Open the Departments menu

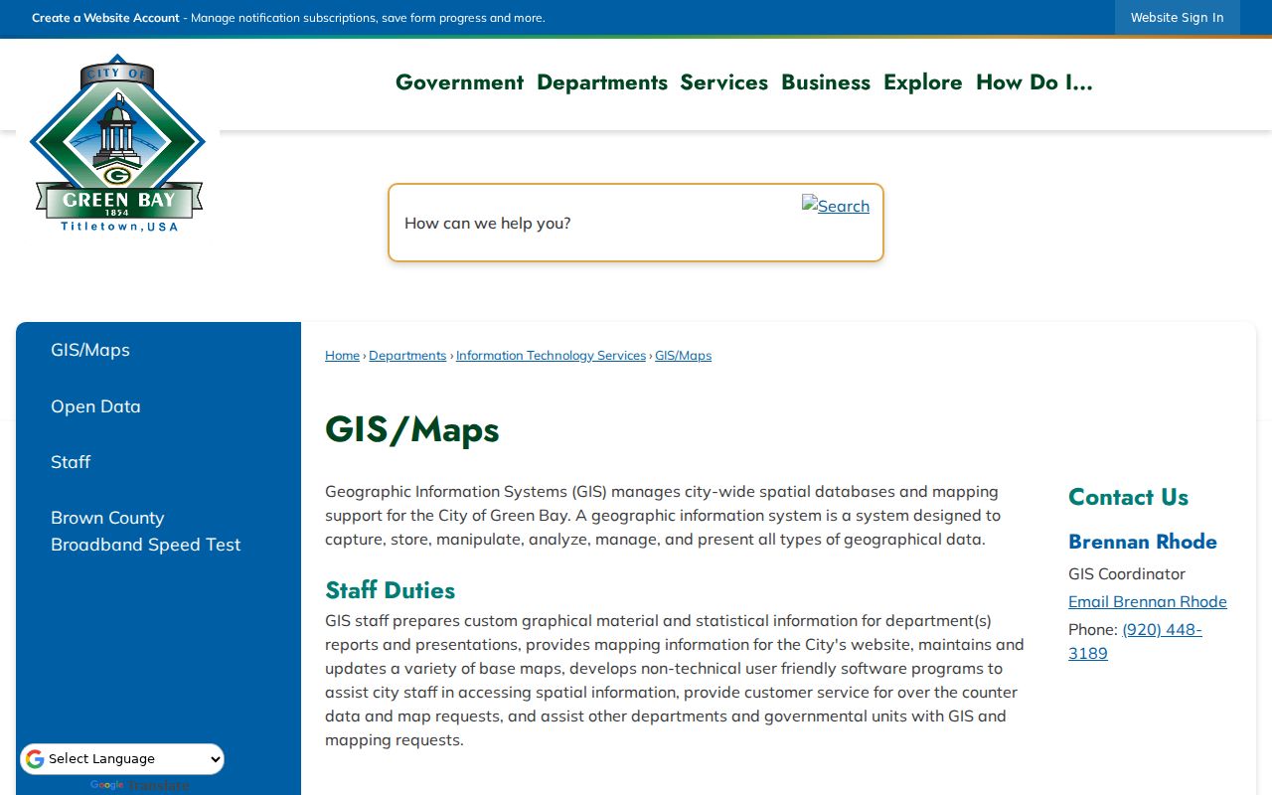[x=602, y=82]
